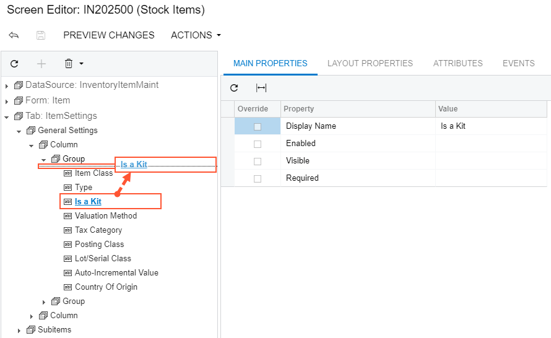The image size is (551, 338).
Task: Open the Actions dropdown menu
Action: (196, 35)
